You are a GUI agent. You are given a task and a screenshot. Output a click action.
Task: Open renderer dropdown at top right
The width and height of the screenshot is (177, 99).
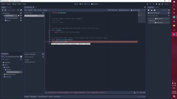point(167,4)
